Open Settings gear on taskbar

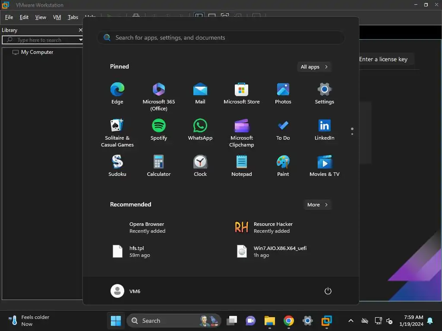(307, 321)
